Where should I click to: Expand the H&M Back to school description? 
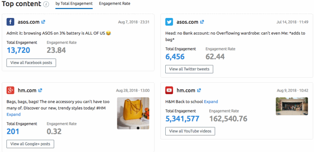pos(211,102)
